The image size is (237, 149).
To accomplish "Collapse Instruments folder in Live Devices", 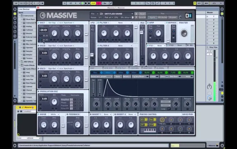I will click(x=20, y=16).
